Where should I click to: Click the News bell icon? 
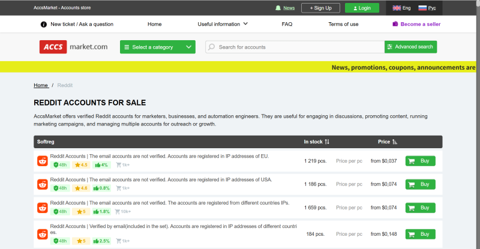tap(278, 8)
